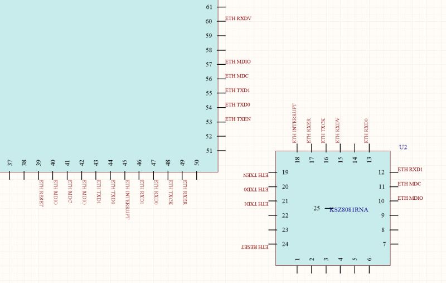Click the ETH RXD0 label below pin 47
The image size is (446, 283).
(x=156, y=192)
